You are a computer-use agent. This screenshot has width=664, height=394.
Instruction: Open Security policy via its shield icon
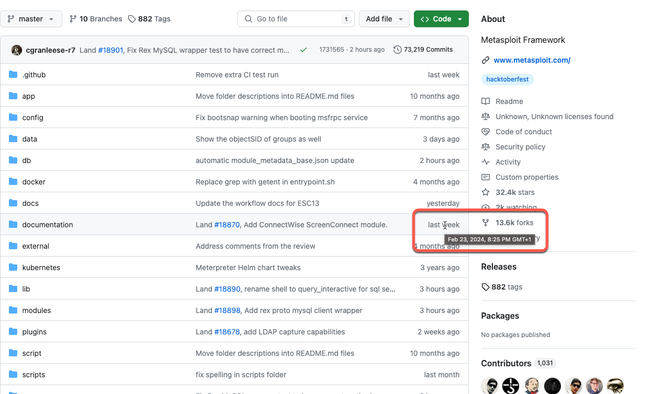pos(486,147)
